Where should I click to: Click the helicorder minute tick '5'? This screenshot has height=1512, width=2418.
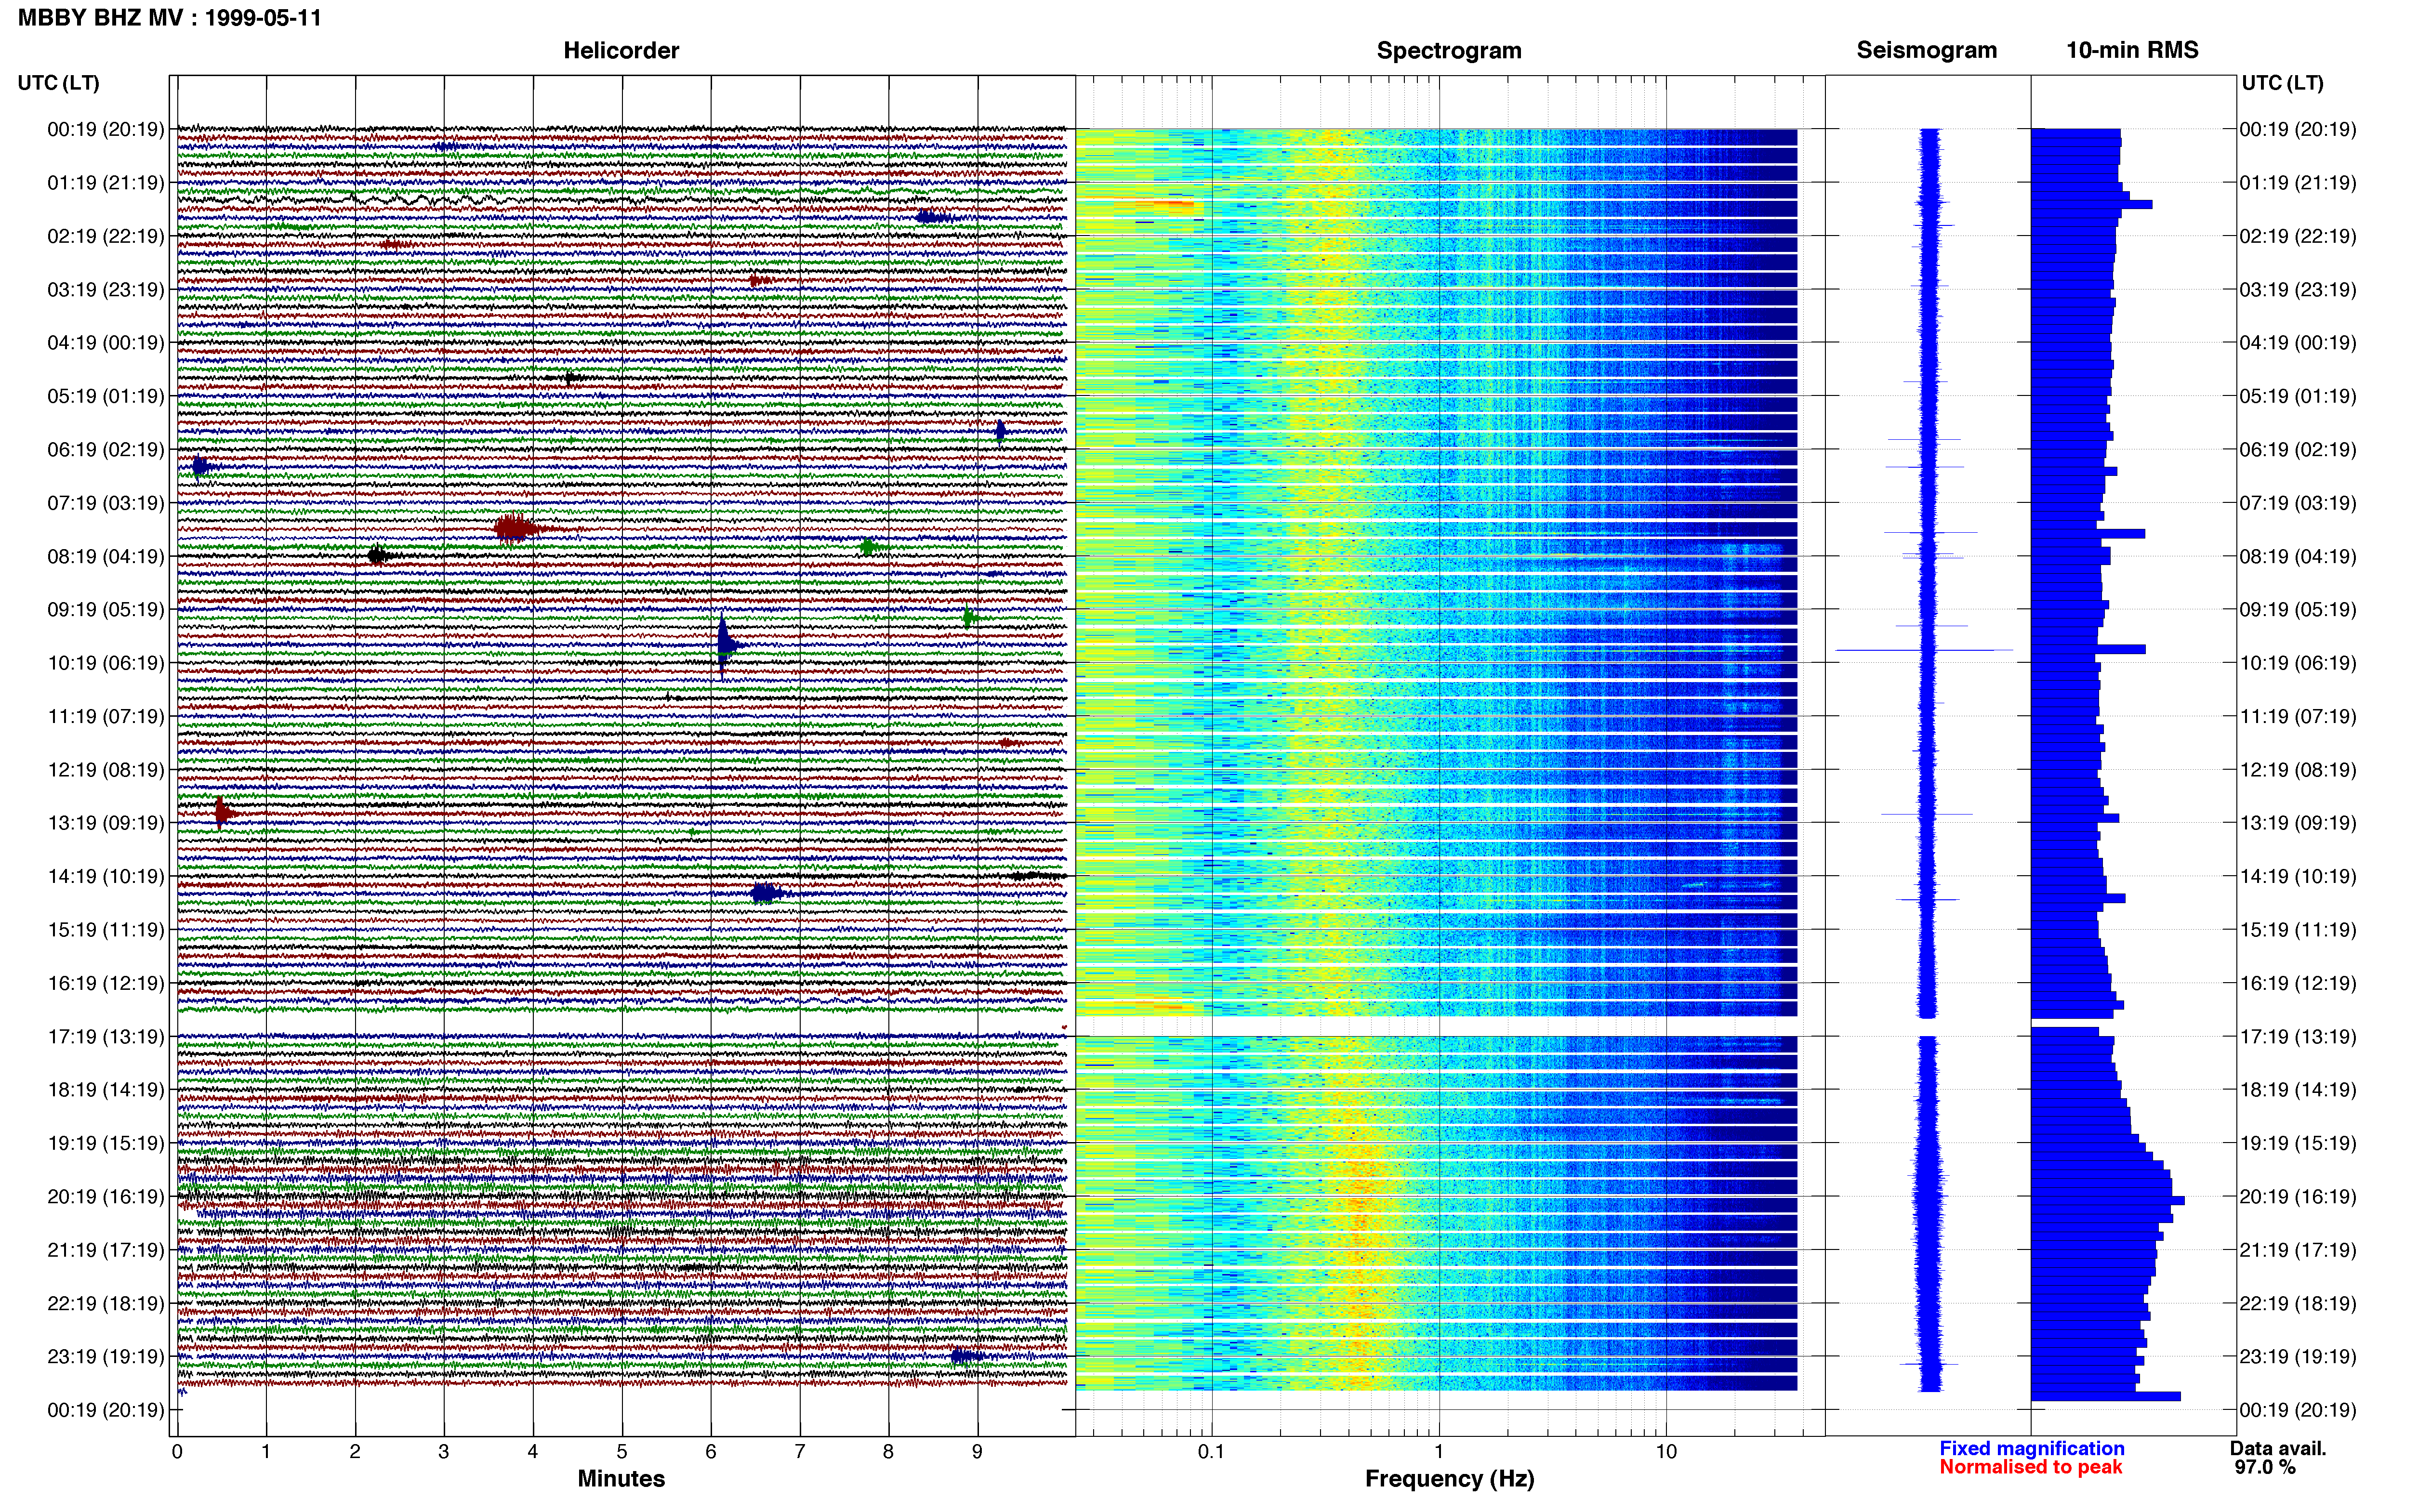pyautogui.click(x=622, y=1452)
